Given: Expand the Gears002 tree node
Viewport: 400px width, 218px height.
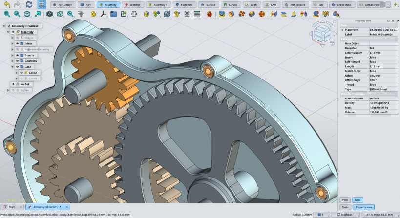Looking at the screenshot, I should tap(12, 61).
